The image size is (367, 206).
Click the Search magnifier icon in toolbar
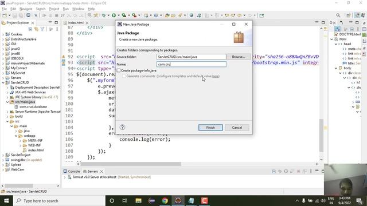tap(338, 15)
